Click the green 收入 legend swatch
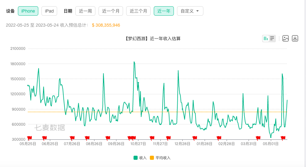This screenshot has height=167, width=306. (x=136, y=158)
